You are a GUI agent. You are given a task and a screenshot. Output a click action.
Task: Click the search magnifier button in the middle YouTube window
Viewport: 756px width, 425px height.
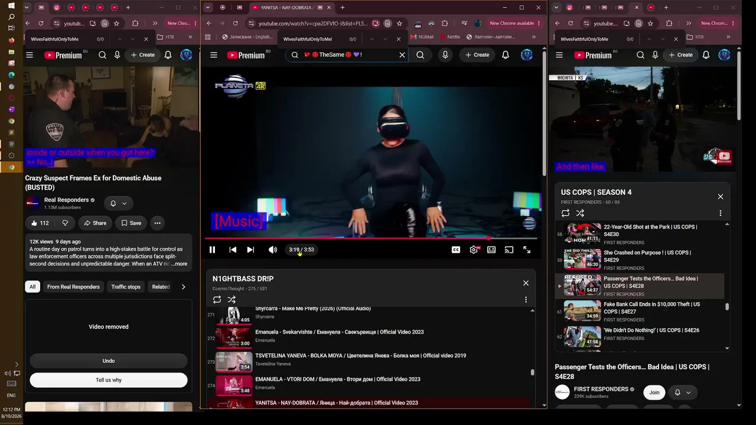(x=420, y=55)
